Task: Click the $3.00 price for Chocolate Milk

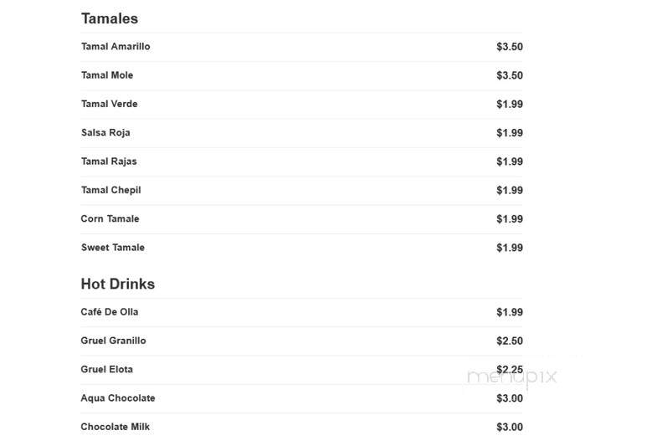Action: pyautogui.click(x=510, y=427)
